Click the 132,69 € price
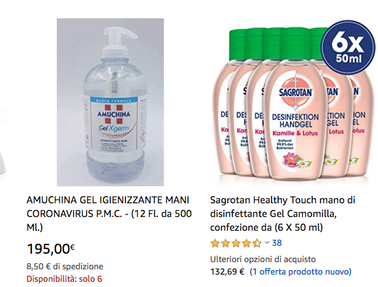This screenshot has height=287, width=378. click(x=227, y=272)
